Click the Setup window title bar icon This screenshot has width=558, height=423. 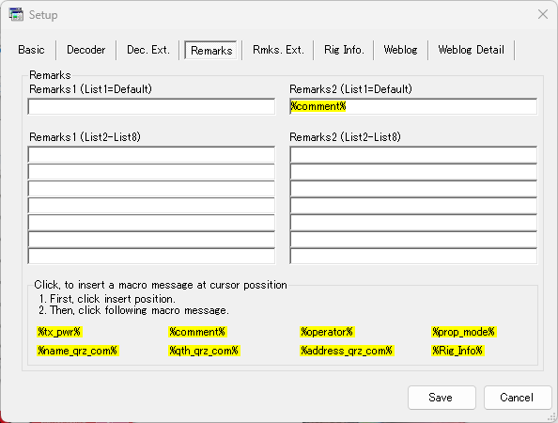[x=16, y=15]
